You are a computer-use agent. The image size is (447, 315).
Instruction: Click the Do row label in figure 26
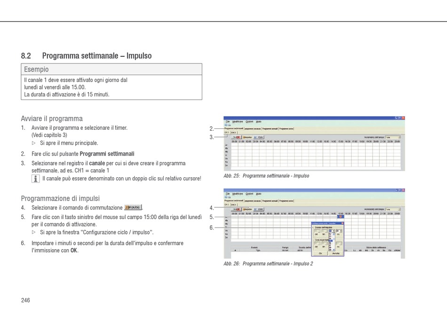point(226,237)
